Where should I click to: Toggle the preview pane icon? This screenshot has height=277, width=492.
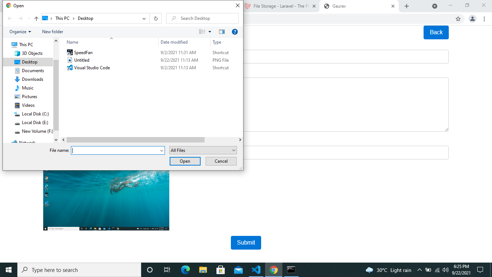222,32
